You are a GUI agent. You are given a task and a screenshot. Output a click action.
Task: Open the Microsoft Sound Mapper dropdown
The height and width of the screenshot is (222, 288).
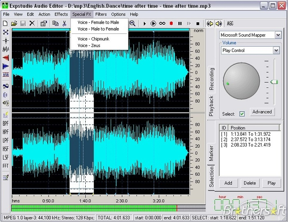[278, 35]
